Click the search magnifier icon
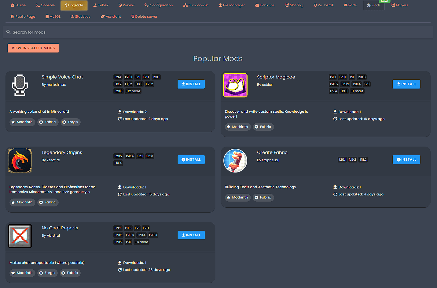This screenshot has width=437, height=288. point(9,32)
